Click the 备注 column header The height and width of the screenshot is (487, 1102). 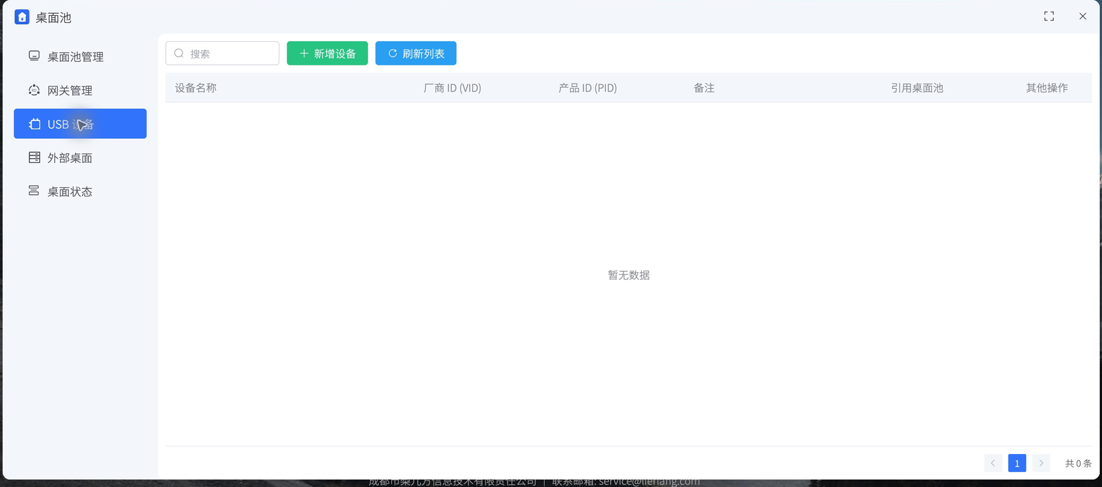point(704,88)
